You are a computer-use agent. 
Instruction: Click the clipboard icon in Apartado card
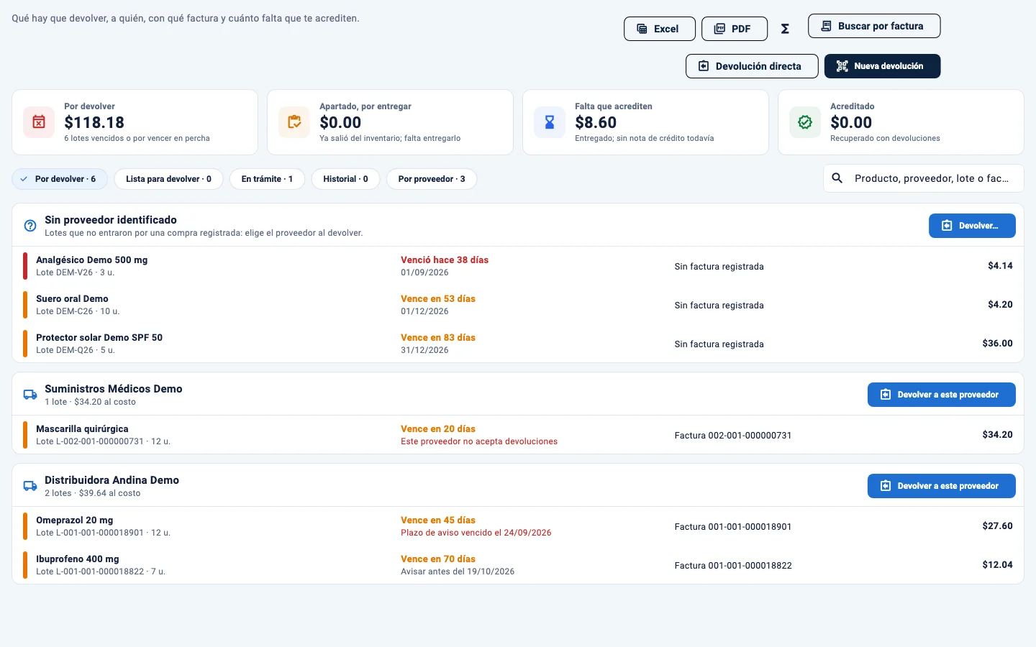tap(294, 122)
